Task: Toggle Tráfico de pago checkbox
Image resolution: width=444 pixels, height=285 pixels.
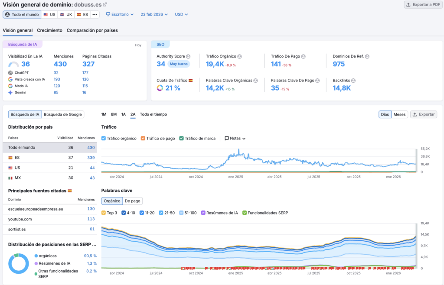Action: pos(143,138)
